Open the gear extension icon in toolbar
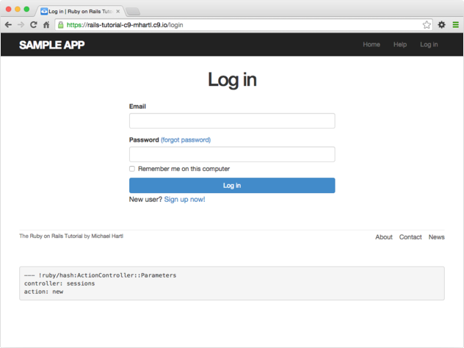The height and width of the screenshot is (348, 464). coord(442,24)
